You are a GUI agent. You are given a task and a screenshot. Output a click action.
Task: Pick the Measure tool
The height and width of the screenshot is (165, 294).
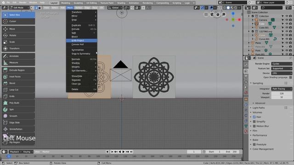tap(18, 62)
